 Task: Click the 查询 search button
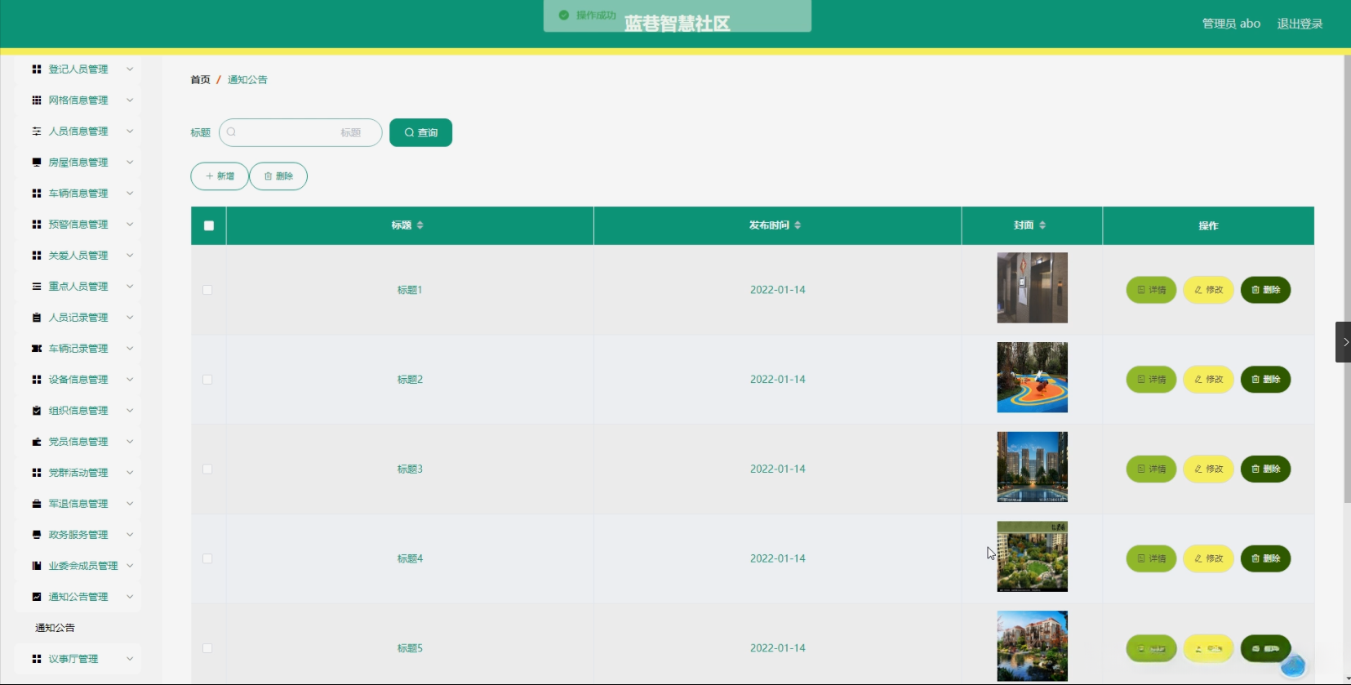(x=421, y=132)
